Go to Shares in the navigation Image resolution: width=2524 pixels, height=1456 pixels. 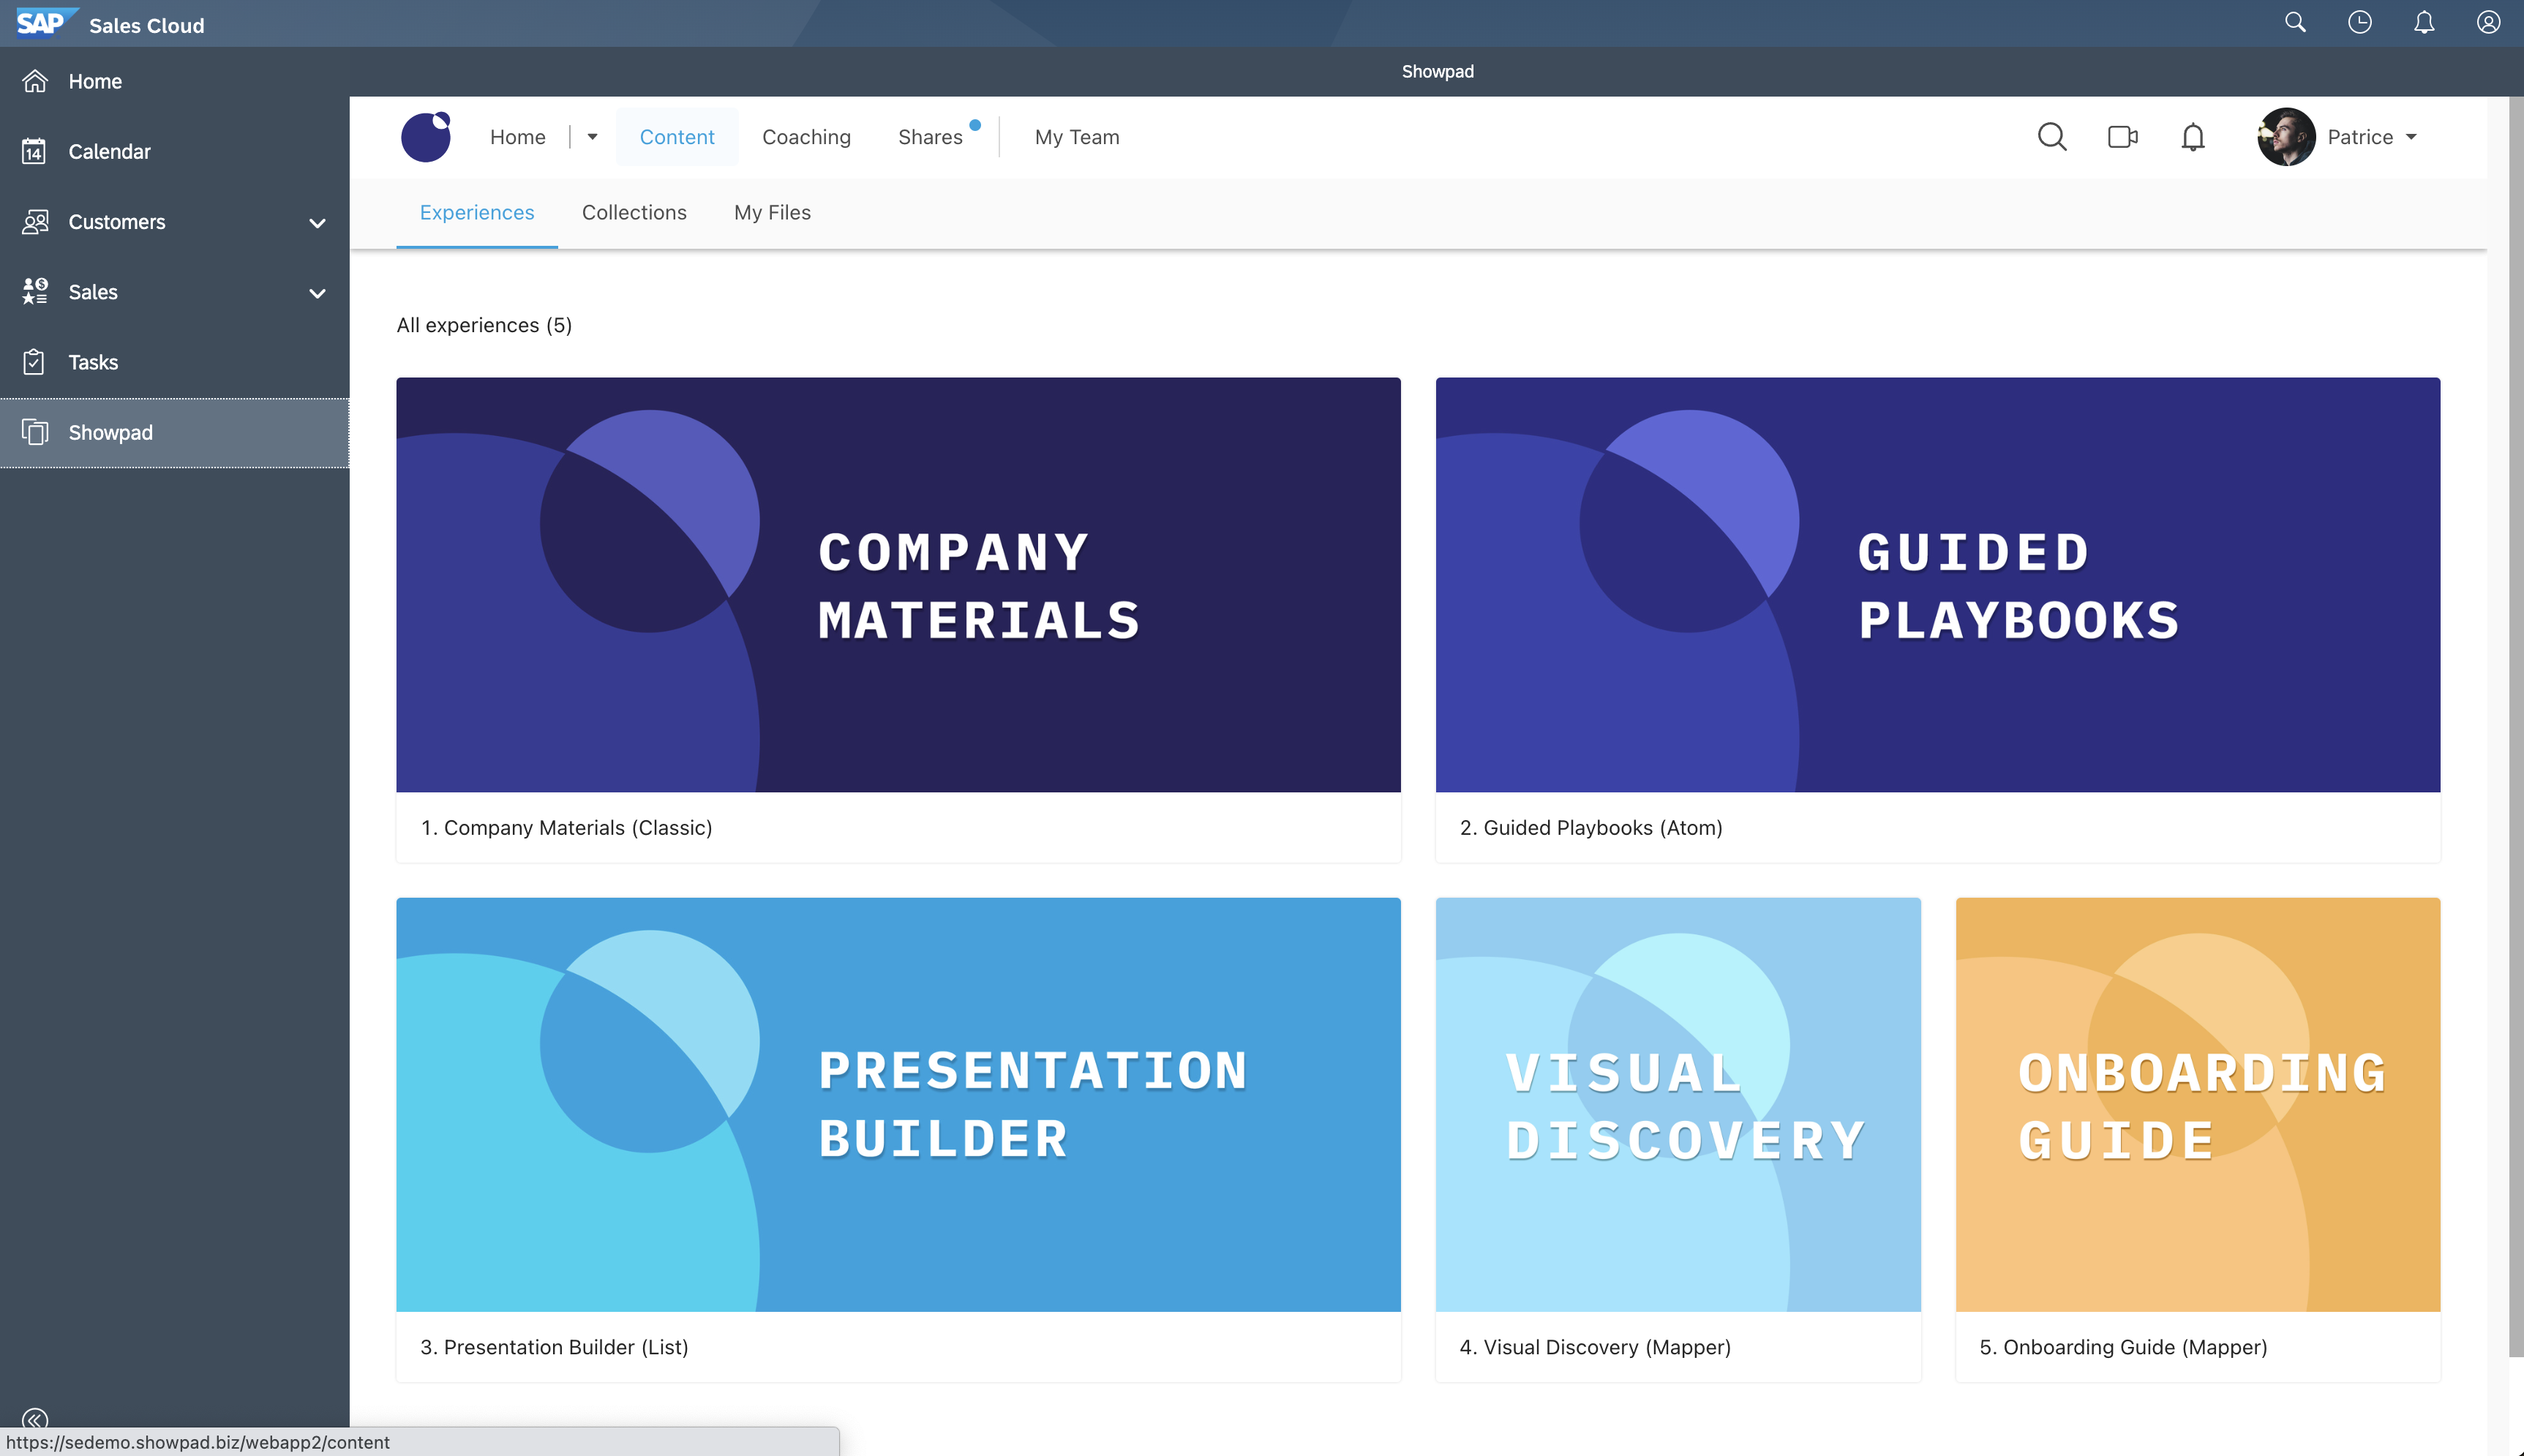pos(930,137)
